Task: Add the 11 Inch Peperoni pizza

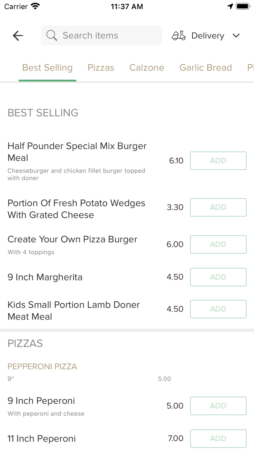Action: (218, 438)
